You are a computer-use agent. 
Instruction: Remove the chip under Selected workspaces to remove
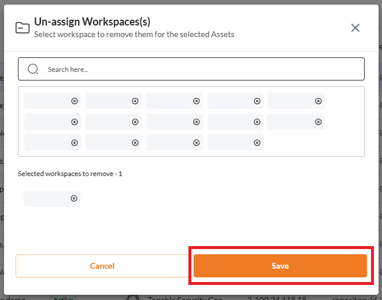[74, 199]
